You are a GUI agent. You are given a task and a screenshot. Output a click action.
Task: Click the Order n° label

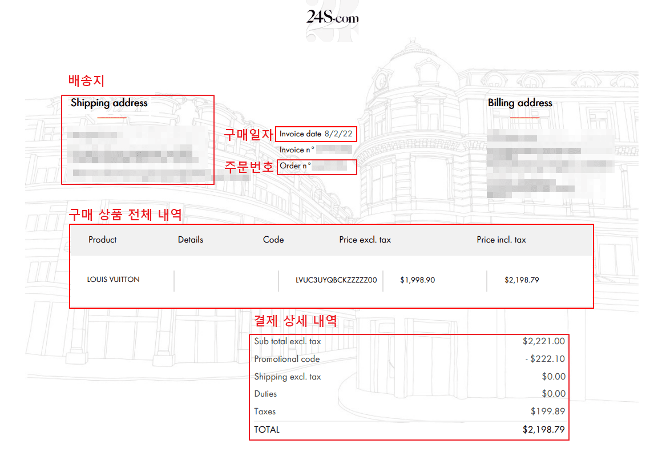[295, 166]
